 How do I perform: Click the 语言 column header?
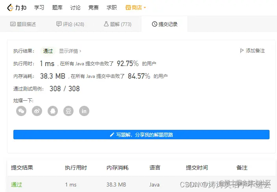point(155,168)
